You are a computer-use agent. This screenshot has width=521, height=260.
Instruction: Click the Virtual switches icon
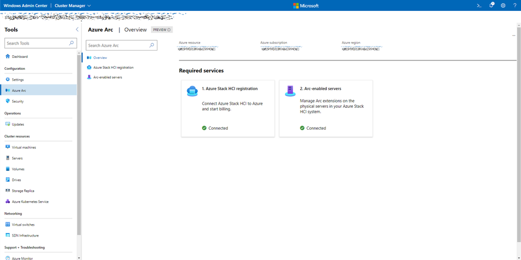click(x=8, y=225)
